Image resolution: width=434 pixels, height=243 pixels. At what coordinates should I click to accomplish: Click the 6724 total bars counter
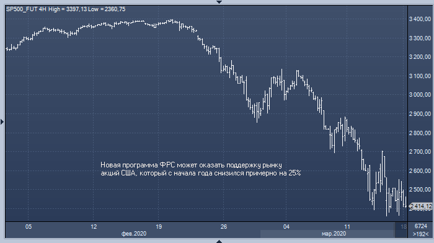tap(421, 226)
